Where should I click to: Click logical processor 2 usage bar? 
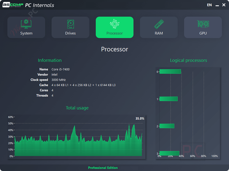[x=167, y=126]
